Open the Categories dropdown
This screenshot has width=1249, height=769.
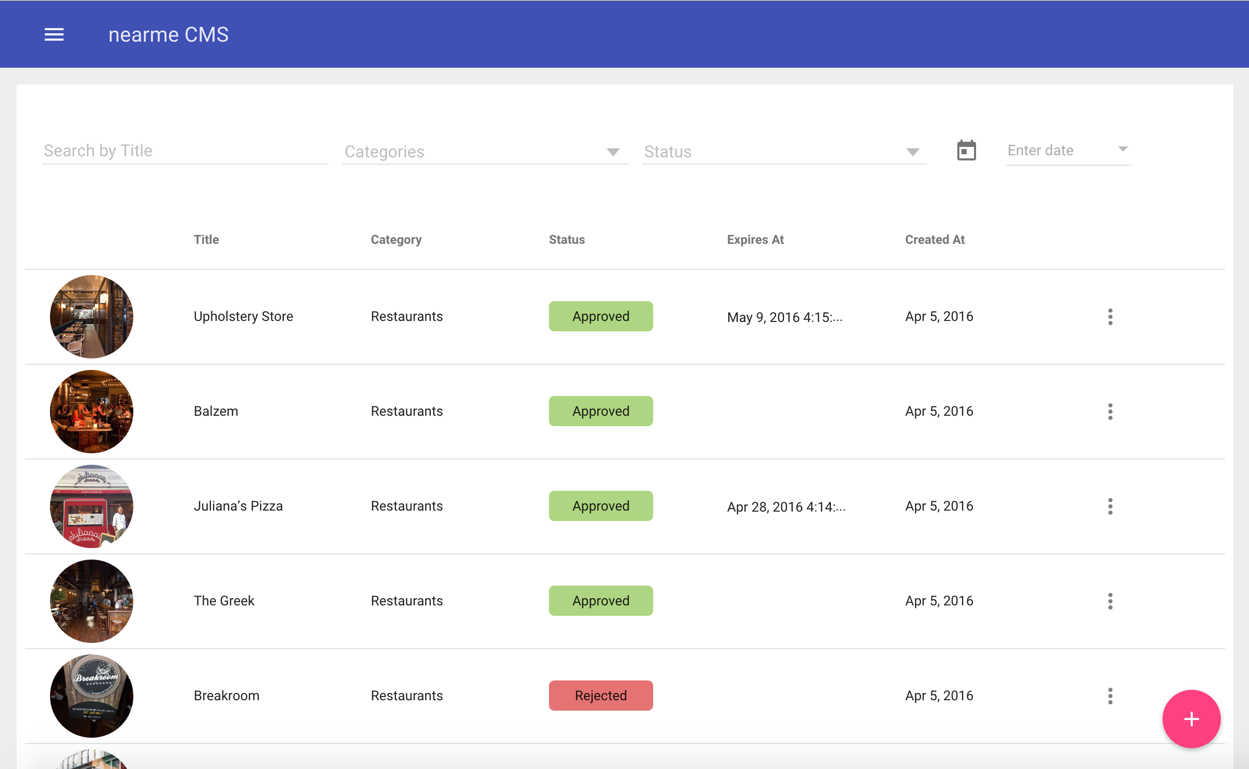click(484, 152)
